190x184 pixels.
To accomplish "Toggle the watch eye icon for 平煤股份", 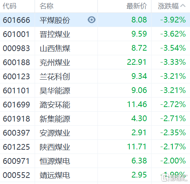I will (91, 20).
